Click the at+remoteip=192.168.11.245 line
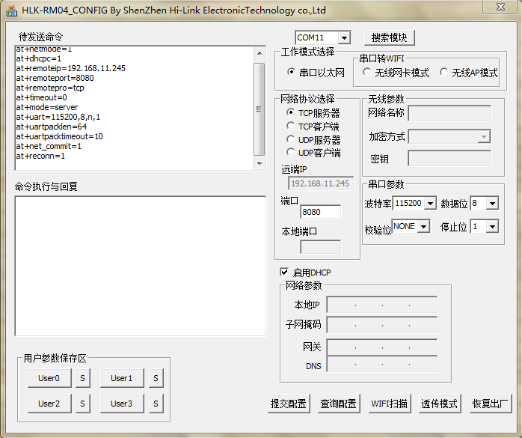The width and height of the screenshot is (522, 438). click(x=70, y=68)
